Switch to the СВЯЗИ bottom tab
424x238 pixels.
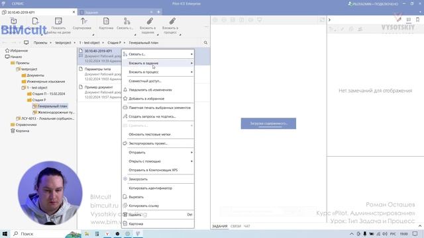[x=236, y=226]
